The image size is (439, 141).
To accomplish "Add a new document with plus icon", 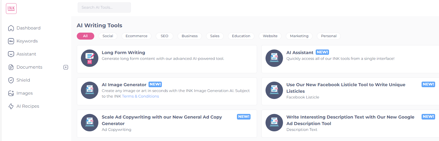I will click(x=66, y=67).
